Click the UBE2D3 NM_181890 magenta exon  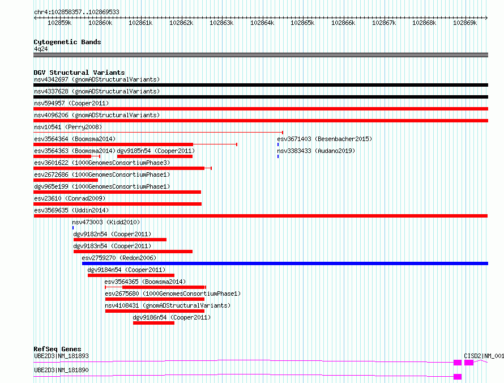pos(458,377)
